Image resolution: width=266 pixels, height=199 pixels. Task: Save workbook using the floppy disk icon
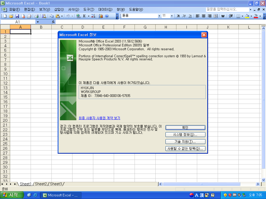click(x=17, y=16)
